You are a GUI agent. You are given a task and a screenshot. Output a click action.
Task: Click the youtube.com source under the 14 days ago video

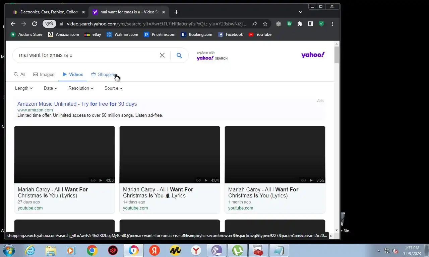pyautogui.click(x=135, y=208)
